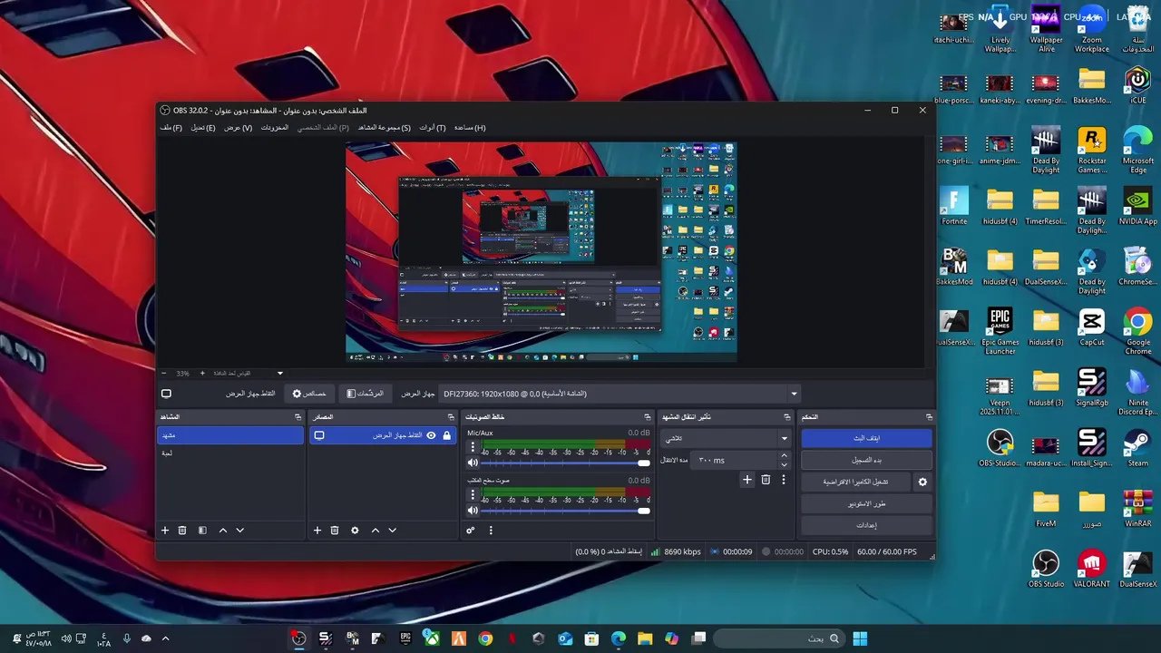Open the Scene Collection (S) menu
The width and height of the screenshot is (1161, 653).
point(385,128)
